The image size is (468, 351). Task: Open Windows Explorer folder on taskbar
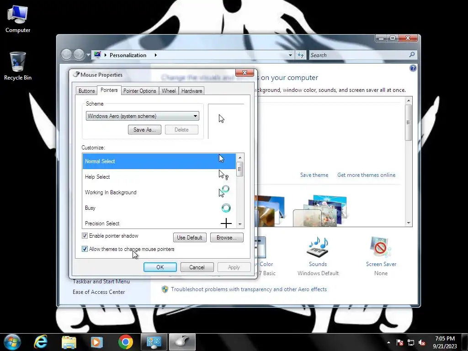point(69,342)
